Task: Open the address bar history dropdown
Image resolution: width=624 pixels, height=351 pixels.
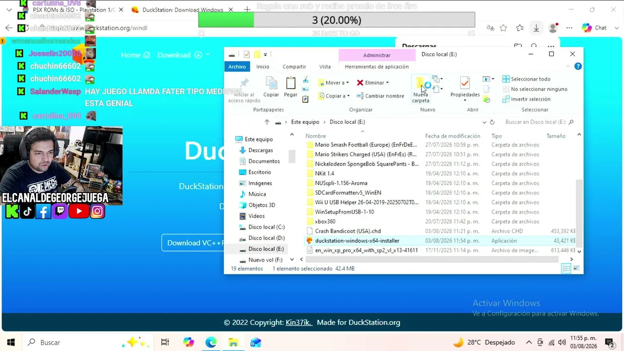Action: [484, 122]
